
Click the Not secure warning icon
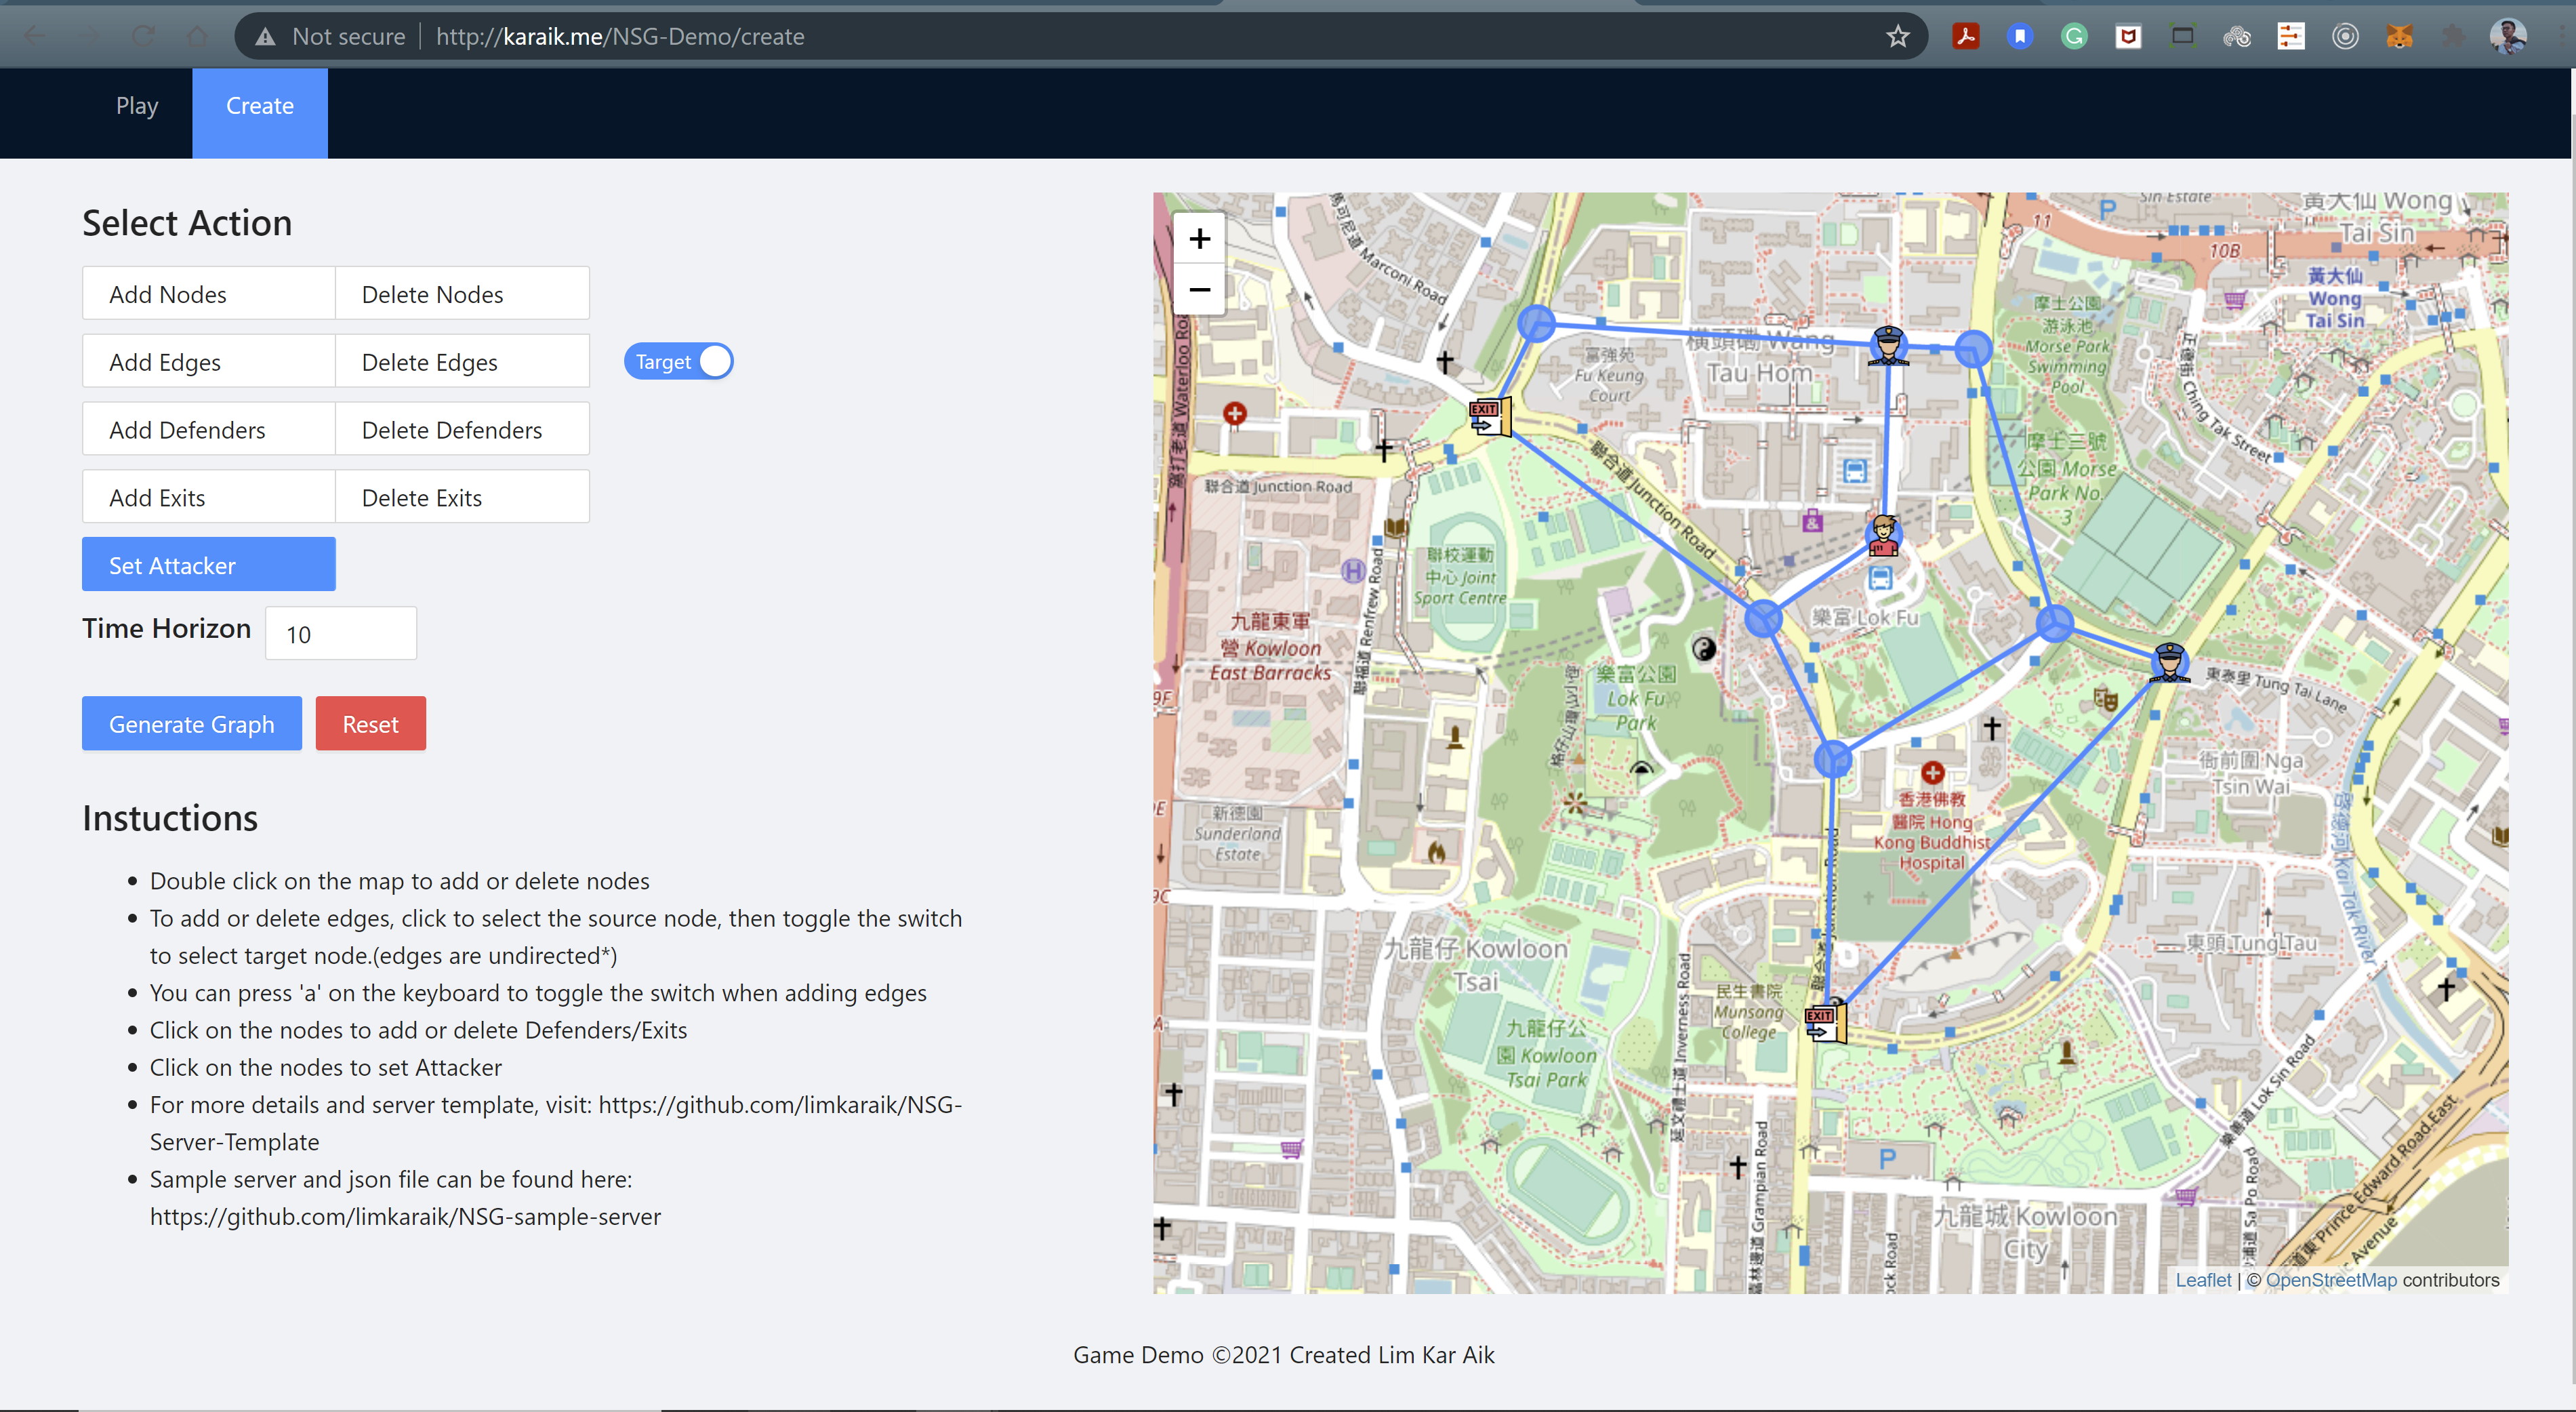(265, 37)
